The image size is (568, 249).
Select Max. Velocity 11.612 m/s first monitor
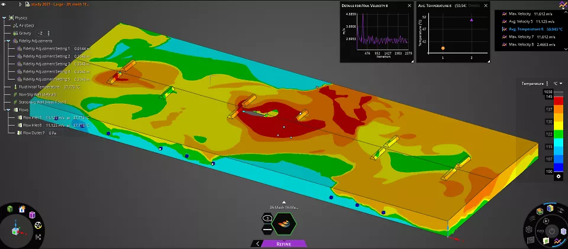pyautogui.click(x=528, y=14)
